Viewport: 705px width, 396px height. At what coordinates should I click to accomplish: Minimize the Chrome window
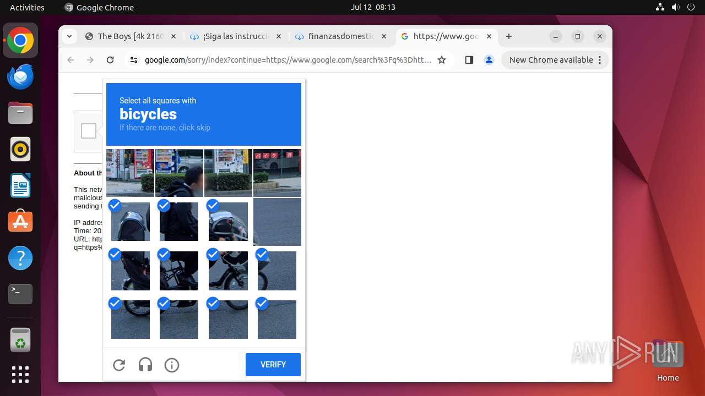[556, 36]
